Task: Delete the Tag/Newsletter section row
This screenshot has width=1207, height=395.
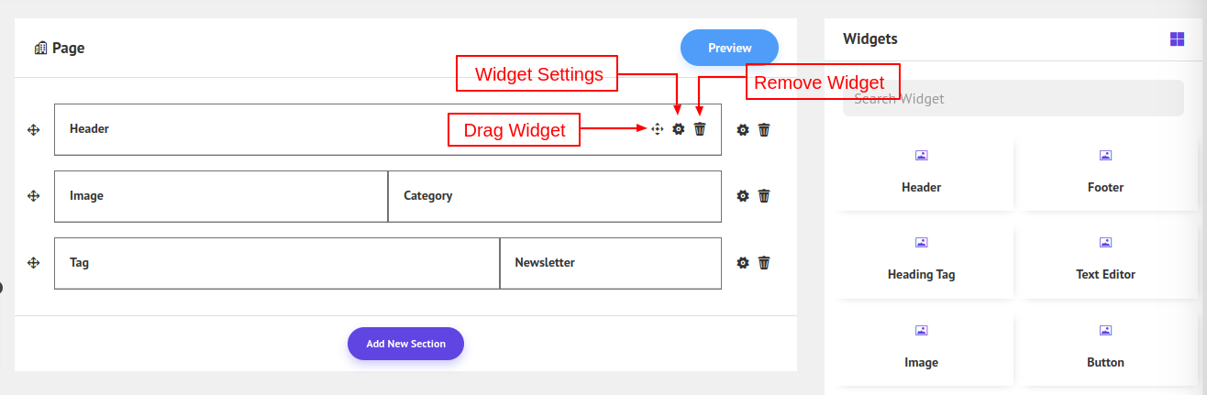Action: [x=764, y=263]
